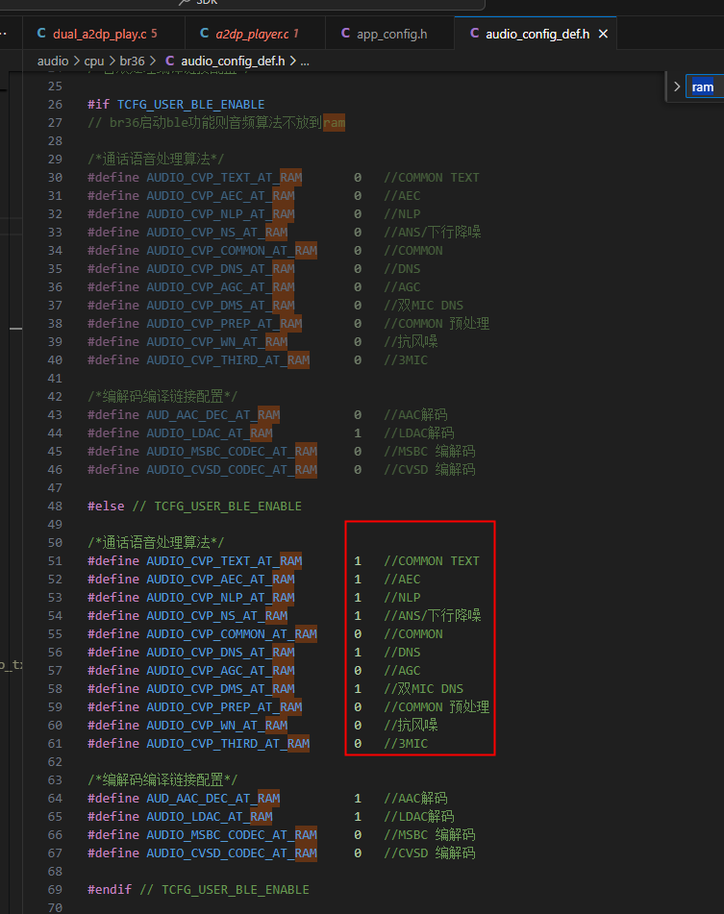Select the app_config.h tab
This screenshot has height=914, width=724.
389,34
